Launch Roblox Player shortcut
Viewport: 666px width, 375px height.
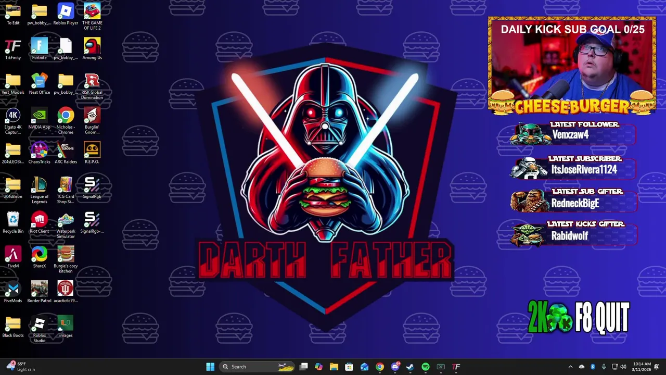pos(66,15)
